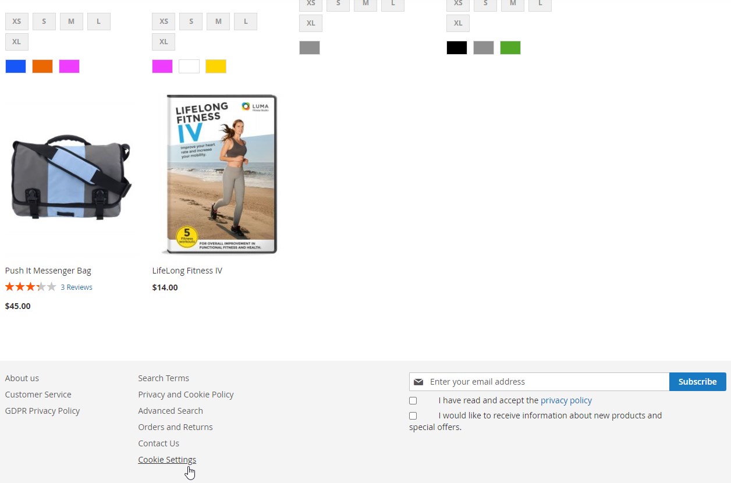Choose the black color swatch
Image resolution: width=731 pixels, height=483 pixels.
coord(457,48)
